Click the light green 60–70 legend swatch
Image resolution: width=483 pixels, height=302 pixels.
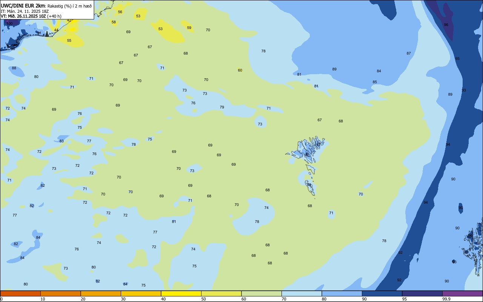click(261, 293)
